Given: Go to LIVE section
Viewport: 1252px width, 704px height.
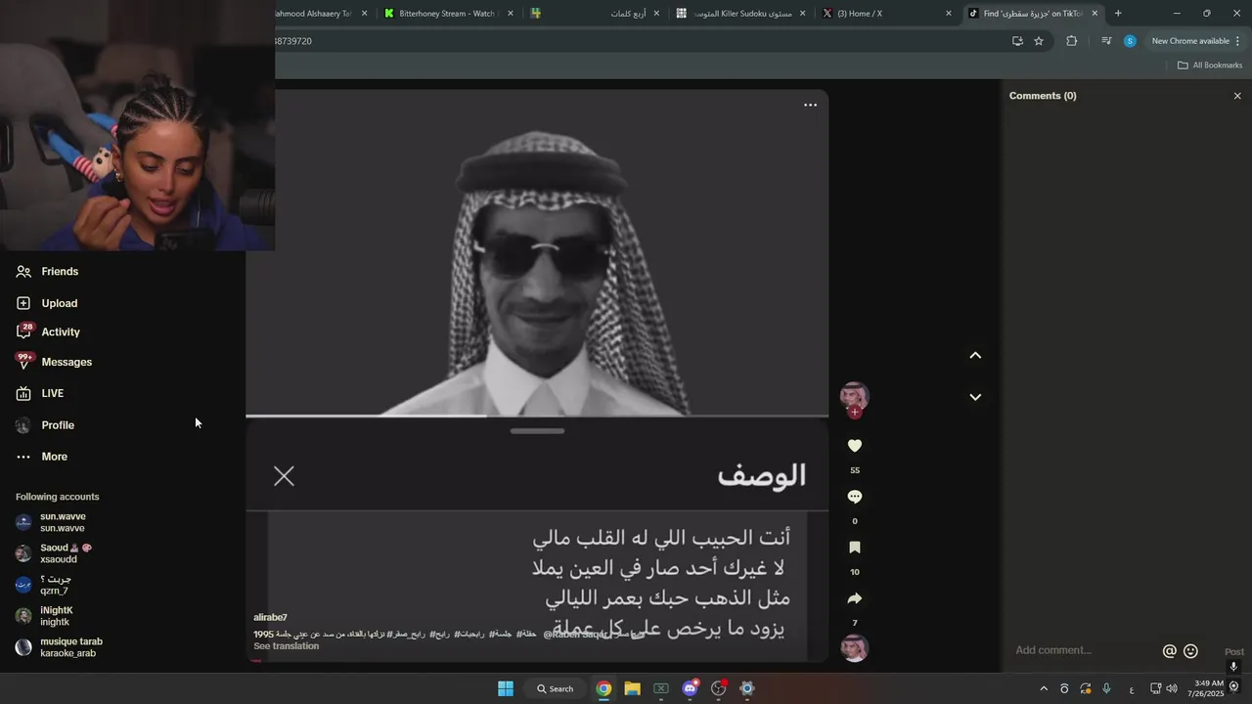Looking at the screenshot, I should click(40, 393).
